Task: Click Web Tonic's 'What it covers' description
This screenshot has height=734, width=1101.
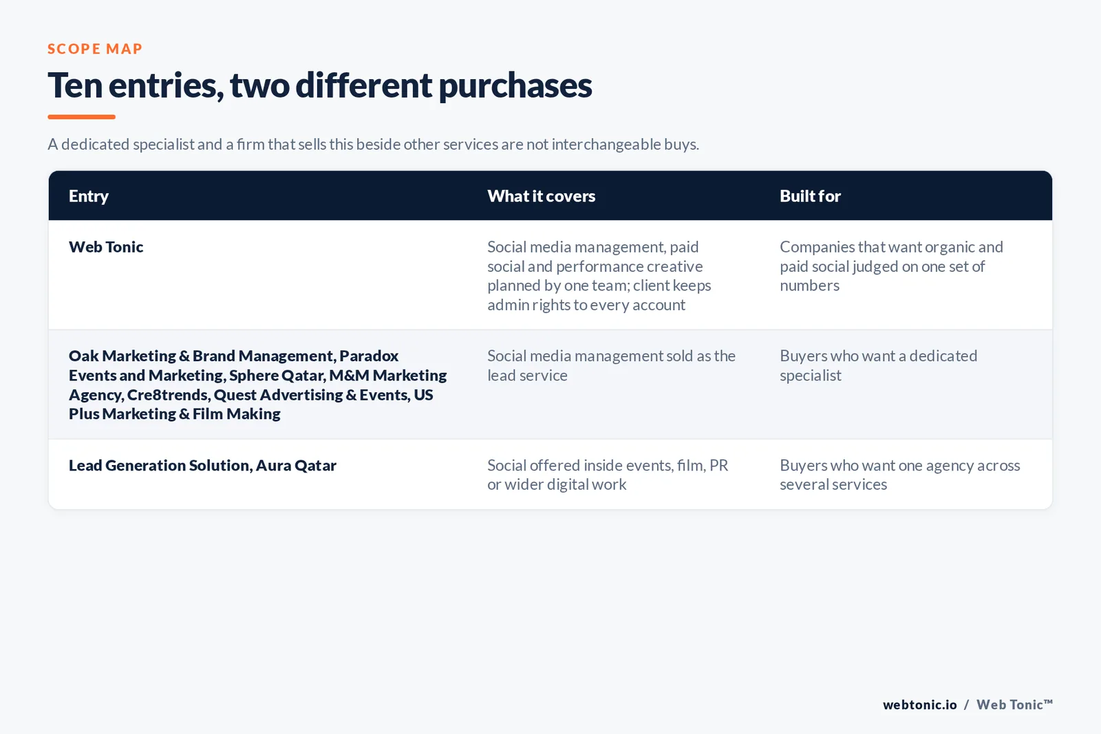Action: coord(599,276)
